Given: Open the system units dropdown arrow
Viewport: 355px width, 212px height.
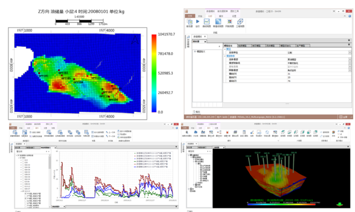Looking at the screenshot, I should click(x=350, y=53).
